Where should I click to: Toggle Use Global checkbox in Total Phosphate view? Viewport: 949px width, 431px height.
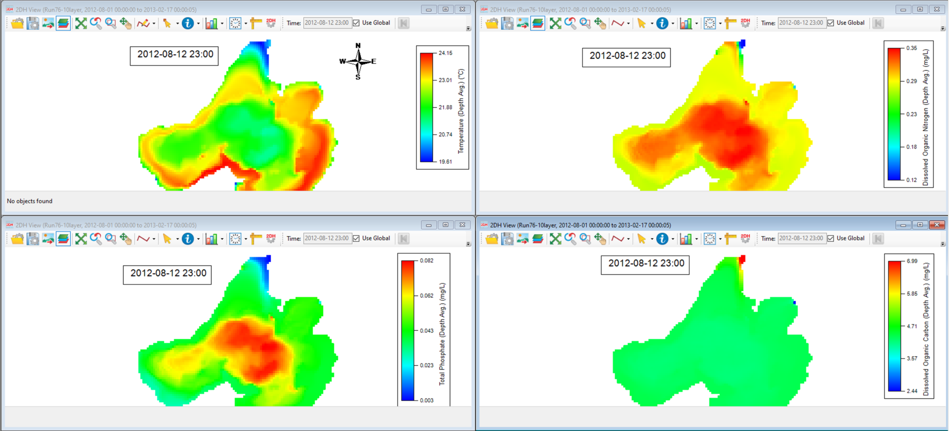tap(356, 239)
